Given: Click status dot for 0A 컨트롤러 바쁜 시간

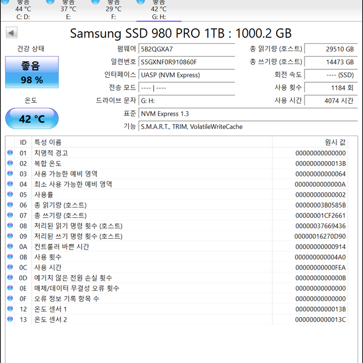Looking at the screenshot, I should coord(10,246).
